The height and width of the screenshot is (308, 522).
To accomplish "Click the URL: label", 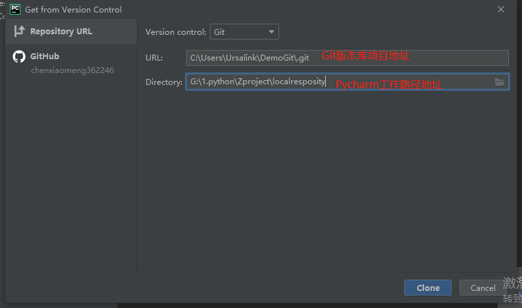I will pos(154,58).
